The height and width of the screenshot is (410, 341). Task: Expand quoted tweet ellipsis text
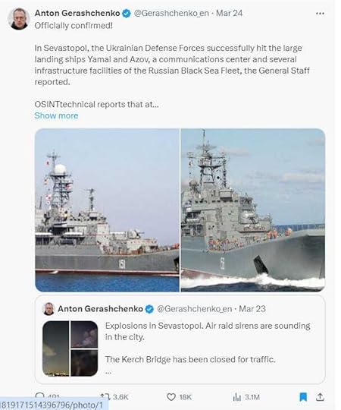(x=108, y=372)
